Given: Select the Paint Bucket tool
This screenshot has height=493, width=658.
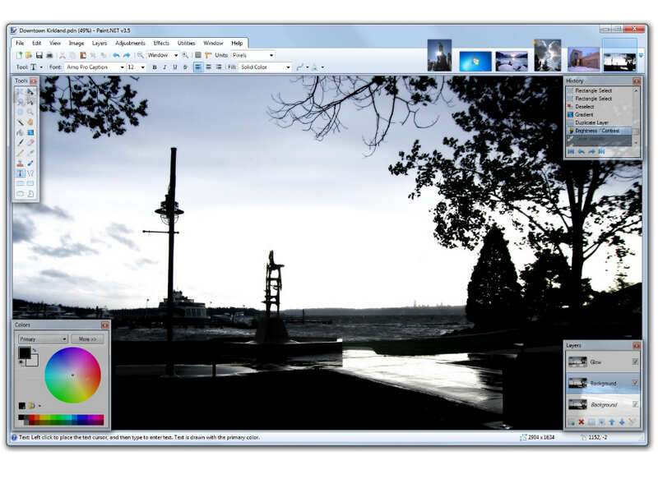Looking at the screenshot, I should coord(21,132).
